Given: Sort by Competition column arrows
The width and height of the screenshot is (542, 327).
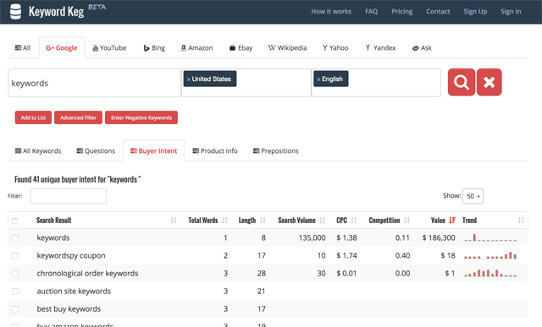Looking at the screenshot, I should tap(406, 221).
